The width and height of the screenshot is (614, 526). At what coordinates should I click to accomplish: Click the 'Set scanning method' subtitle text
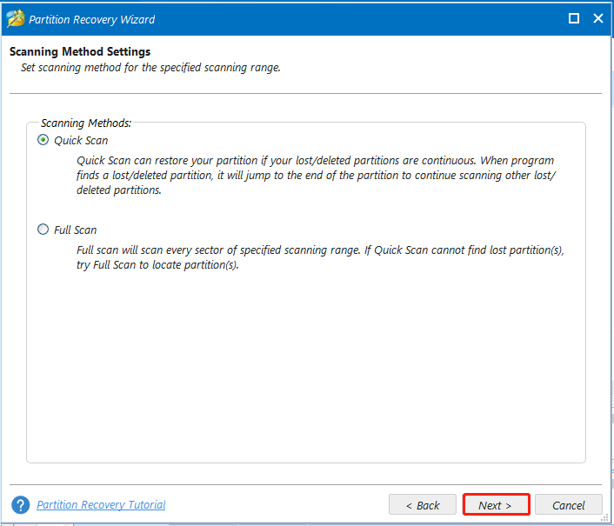[150, 68]
